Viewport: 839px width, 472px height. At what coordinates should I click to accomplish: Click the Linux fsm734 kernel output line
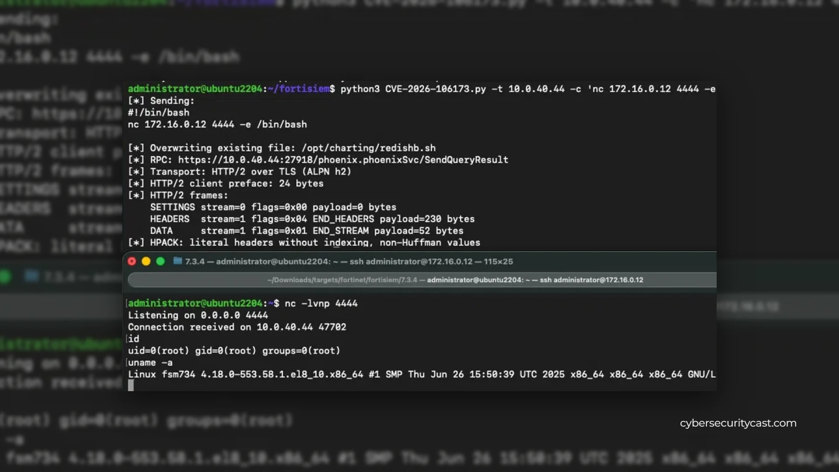pos(422,374)
